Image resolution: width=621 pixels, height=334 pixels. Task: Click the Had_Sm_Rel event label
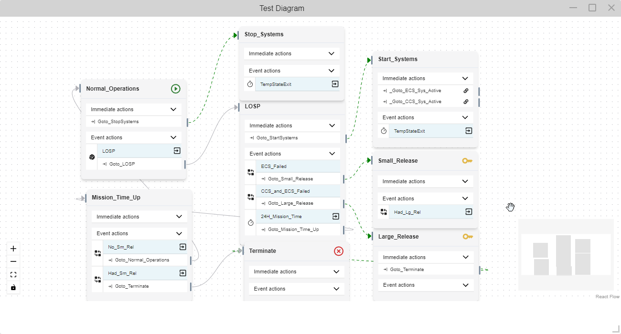click(x=122, y=273)
